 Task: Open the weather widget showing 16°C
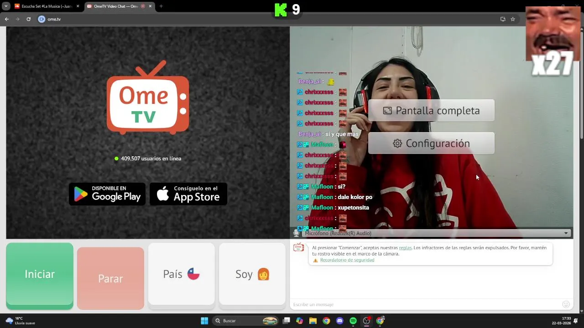coord(21,321)
